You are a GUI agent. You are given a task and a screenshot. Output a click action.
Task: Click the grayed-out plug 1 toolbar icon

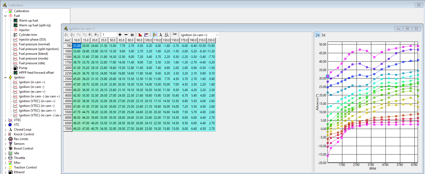(90, 35)
